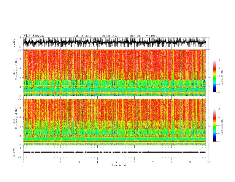
Task: Click time axis tick label "4"
Action: [97, 162]
